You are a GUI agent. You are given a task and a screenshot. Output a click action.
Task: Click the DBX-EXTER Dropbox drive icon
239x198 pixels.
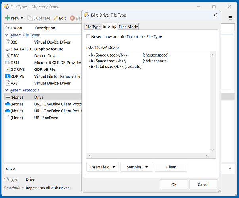pyautogui.click(x=8, y=49)
